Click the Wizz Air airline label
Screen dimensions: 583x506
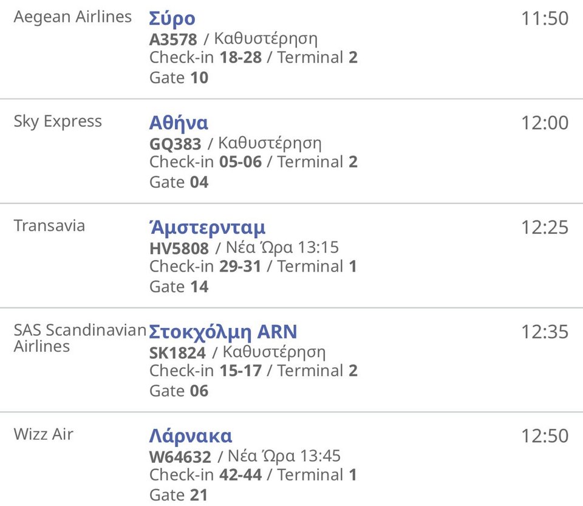[43, 434]
